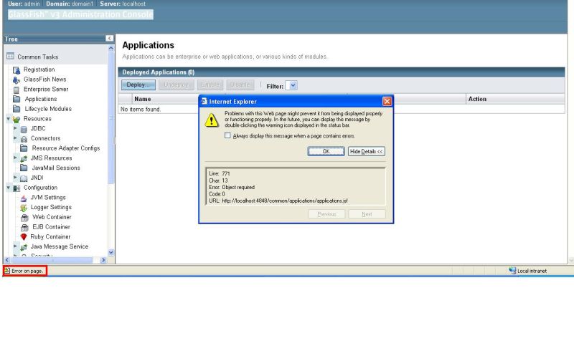Open Applications tree link
This screenshot has height=346, width=574.
41,99
